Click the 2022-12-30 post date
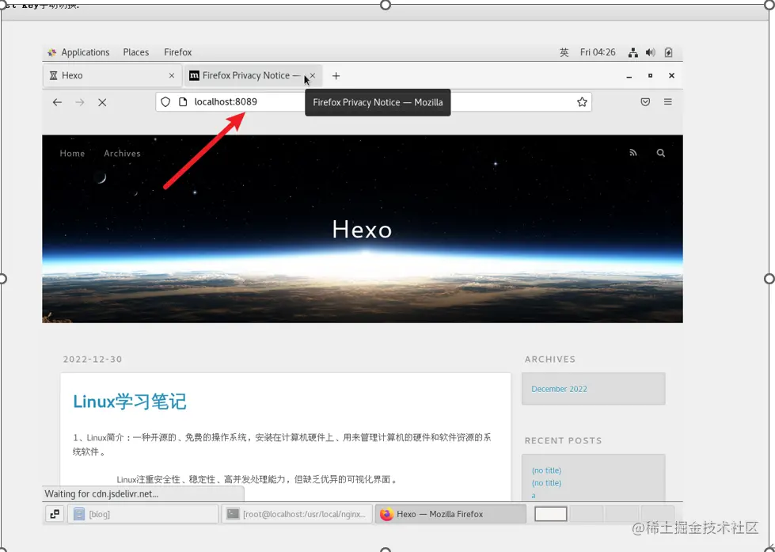 point(93,360)
